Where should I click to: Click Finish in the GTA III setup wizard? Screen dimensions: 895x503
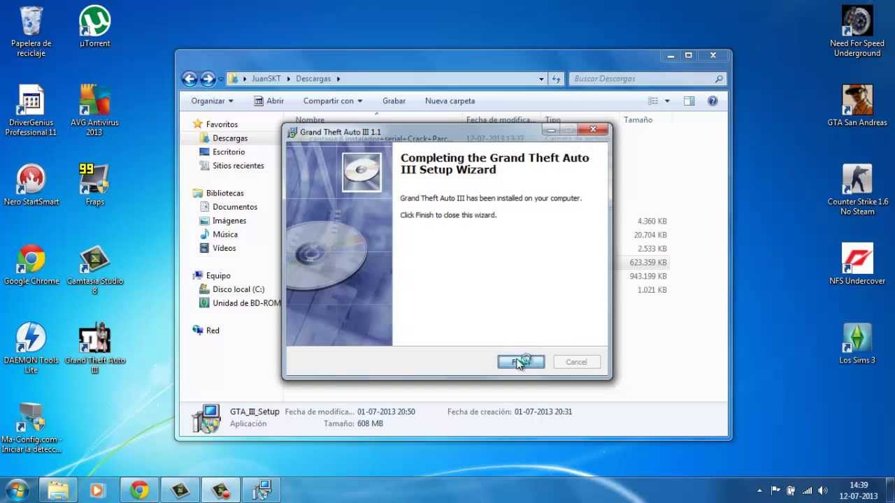click(x=521, y=362)
